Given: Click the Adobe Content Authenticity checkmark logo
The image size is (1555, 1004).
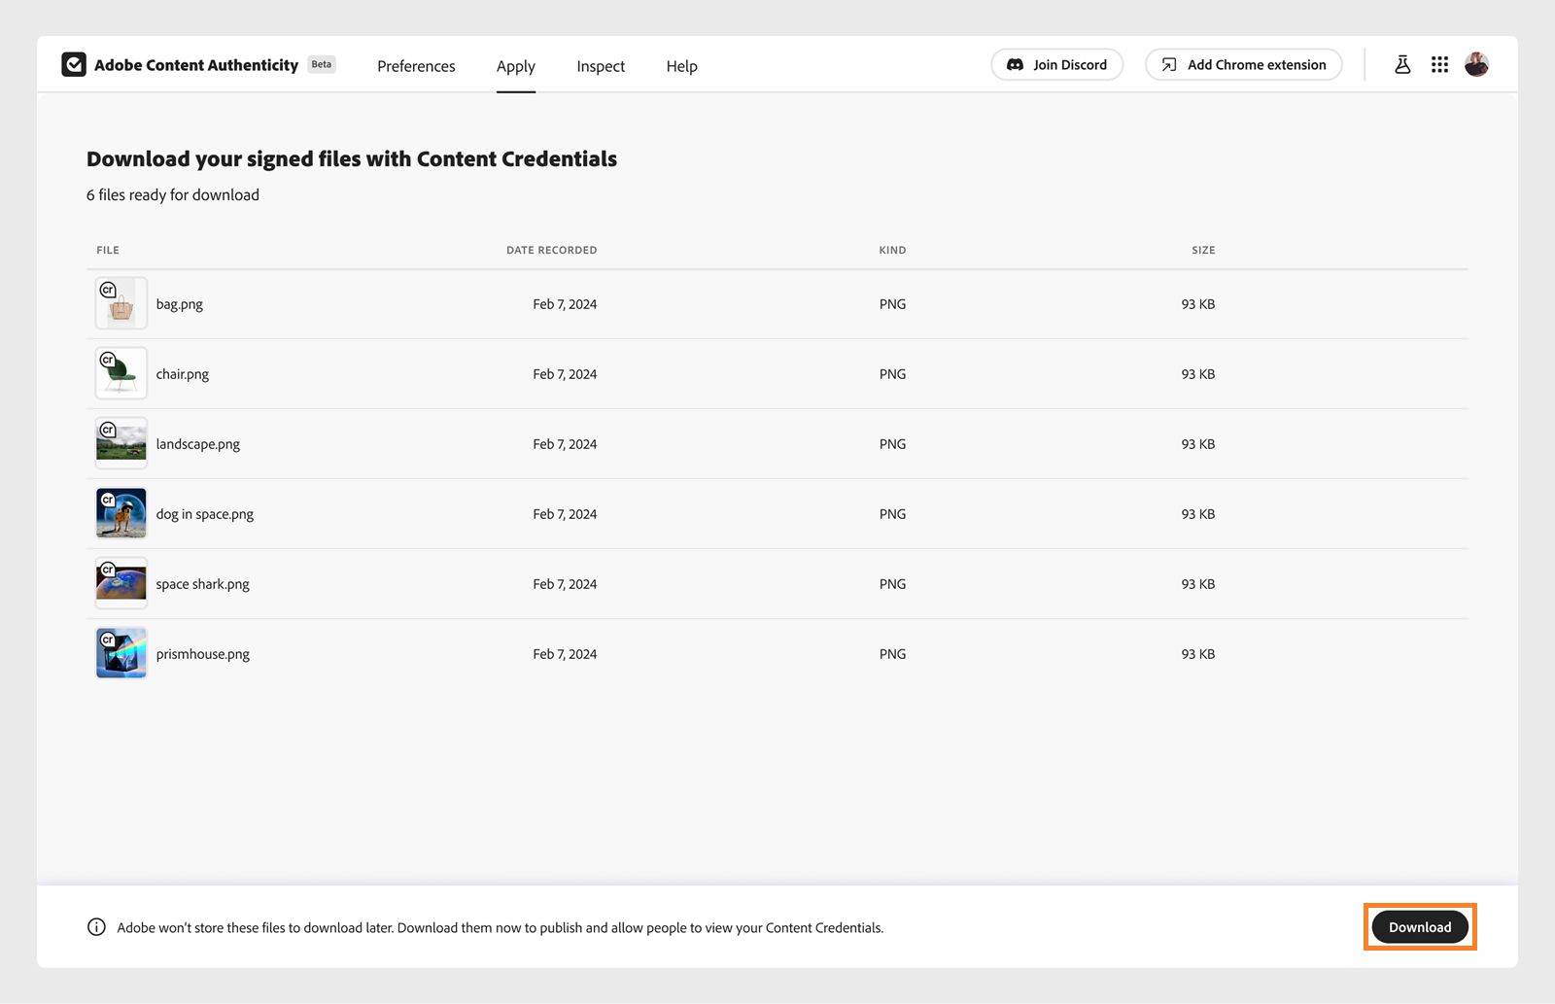Looking at the screenshot, I should coord(74,64).
